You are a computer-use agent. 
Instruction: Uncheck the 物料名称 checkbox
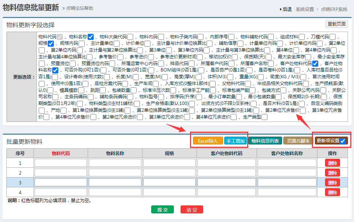pyautogui.click(x=91, y=37)
